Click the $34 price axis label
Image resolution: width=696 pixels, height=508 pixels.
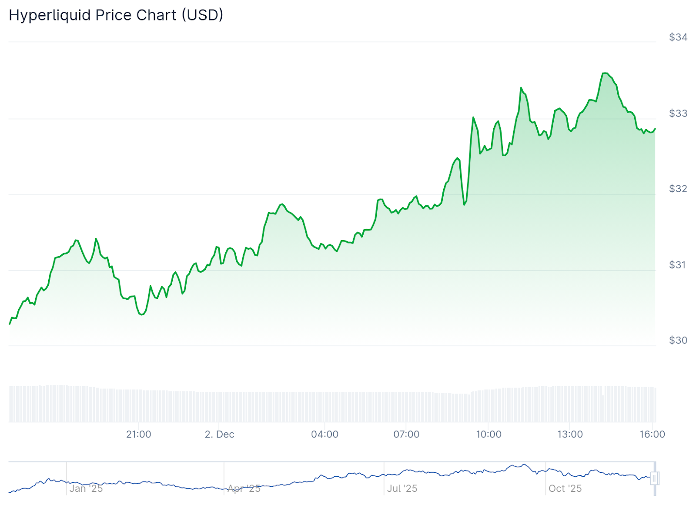[x=678, y=37]
